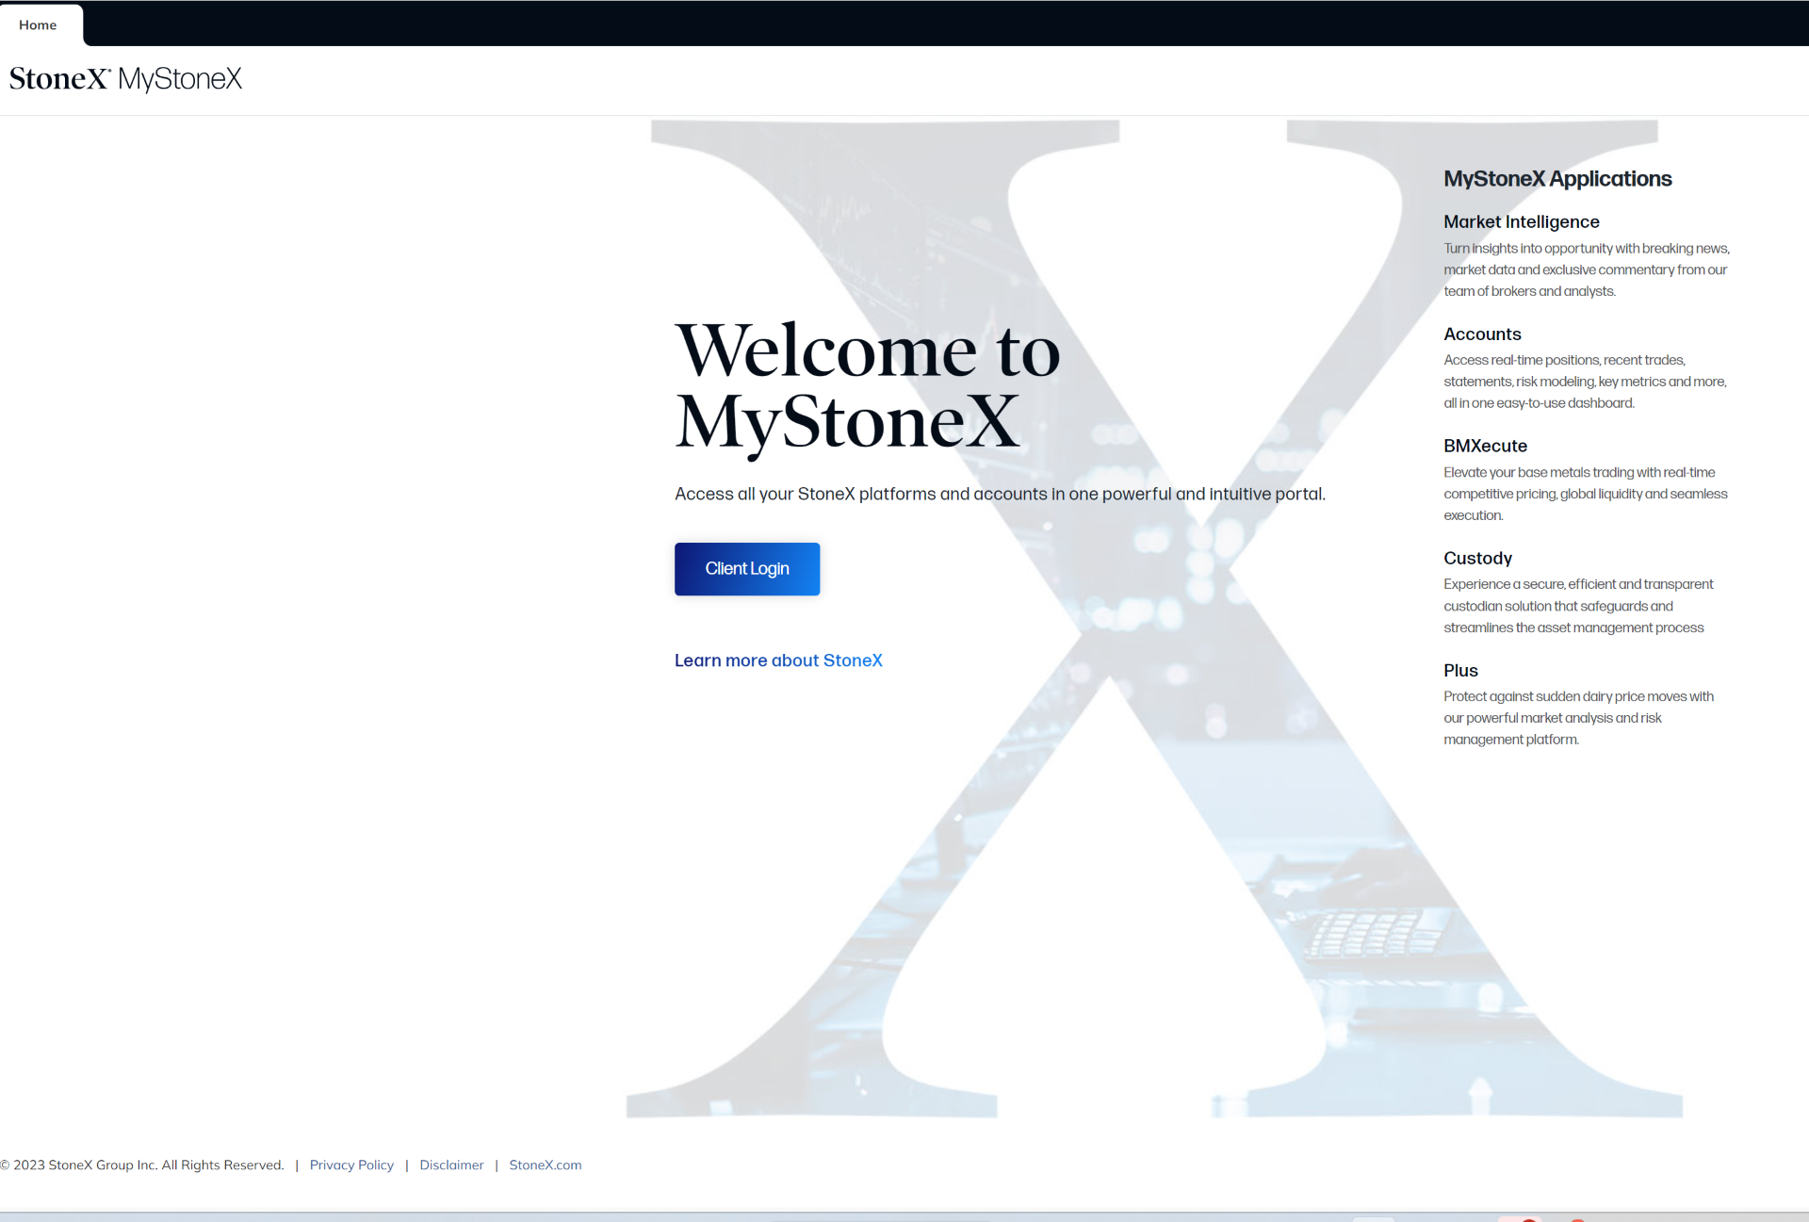1809x1222 pixels.
Task: Click the Accounts dashboard description text
Action: click(1585, 381)
